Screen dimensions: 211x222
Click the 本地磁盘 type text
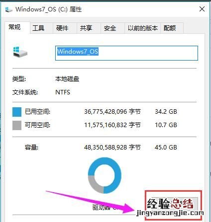[x=67, y=79]
